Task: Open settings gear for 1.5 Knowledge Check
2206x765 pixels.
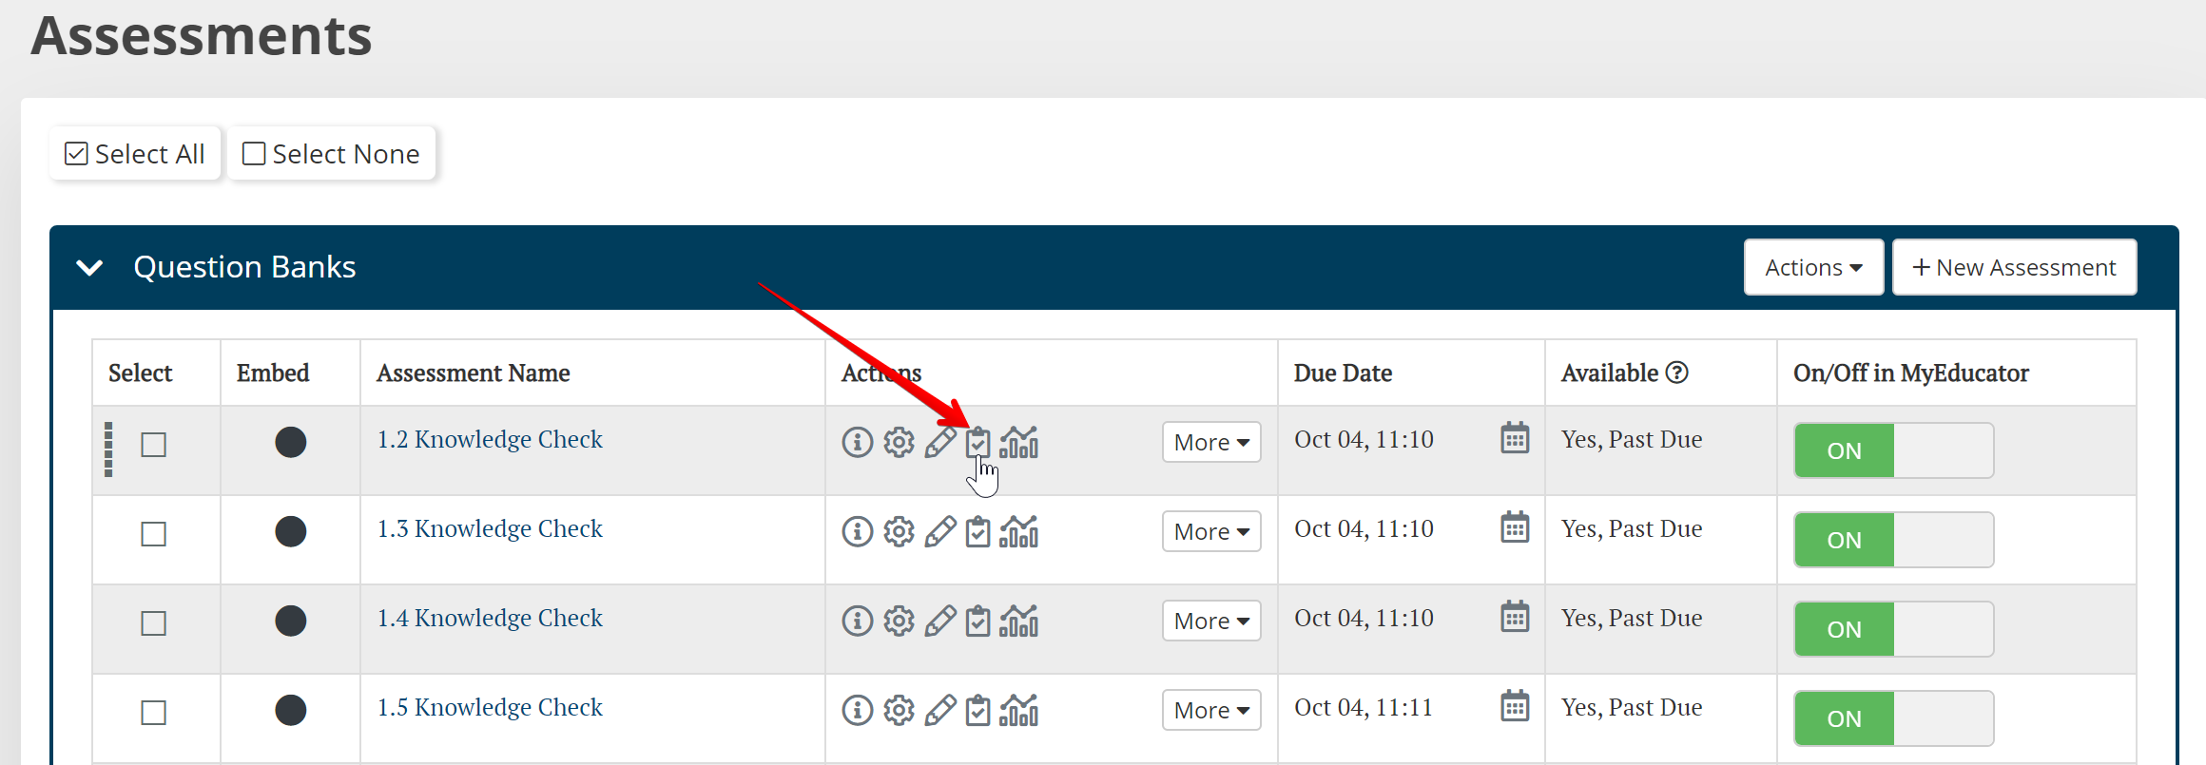Action: coord(899,710)
